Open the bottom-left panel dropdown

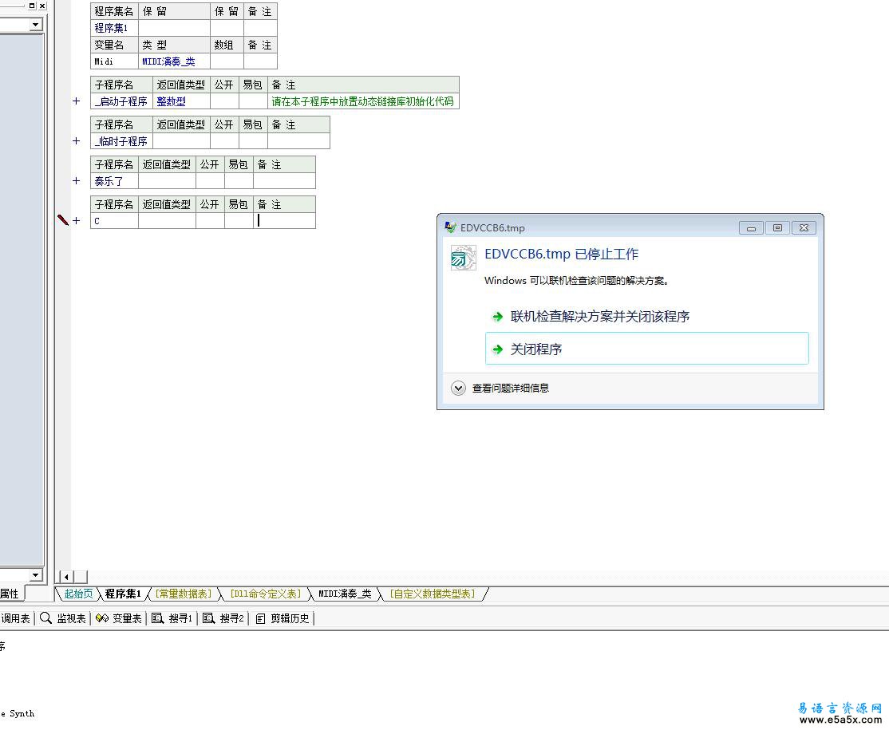[x=36, y=574]
